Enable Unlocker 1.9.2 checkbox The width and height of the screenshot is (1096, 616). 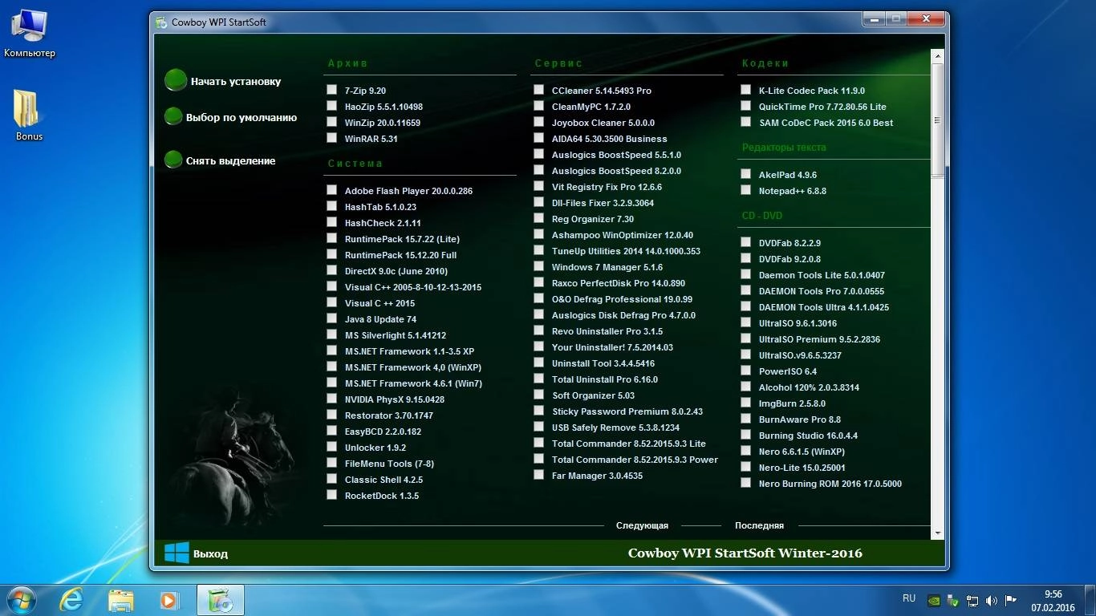click(x=332, y=447)
